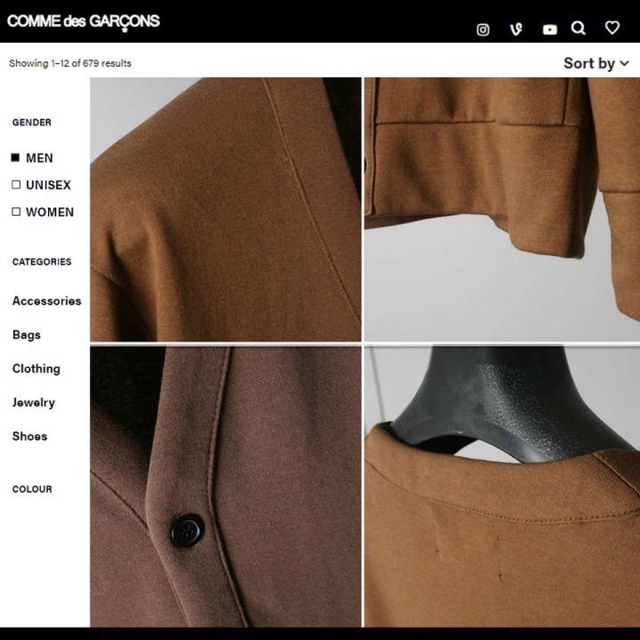
Task: Go to COMME des GARÇONS home logo
Action: pyautogui.click(x=84, y=21)
